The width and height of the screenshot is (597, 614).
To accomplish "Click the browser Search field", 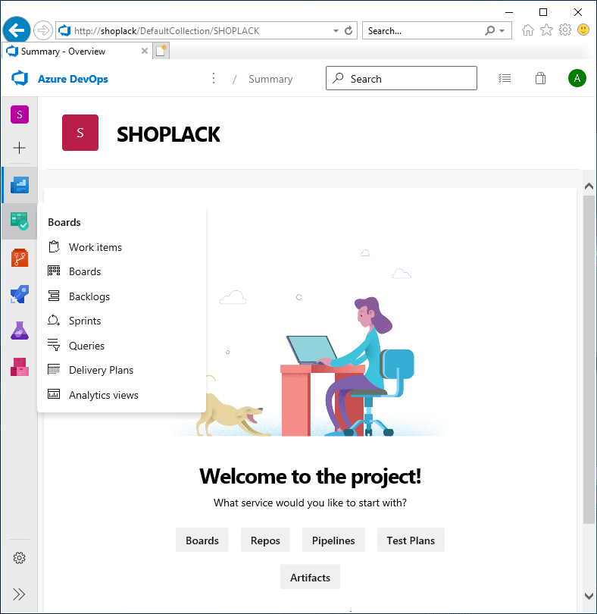I will [x=424, y=31].
